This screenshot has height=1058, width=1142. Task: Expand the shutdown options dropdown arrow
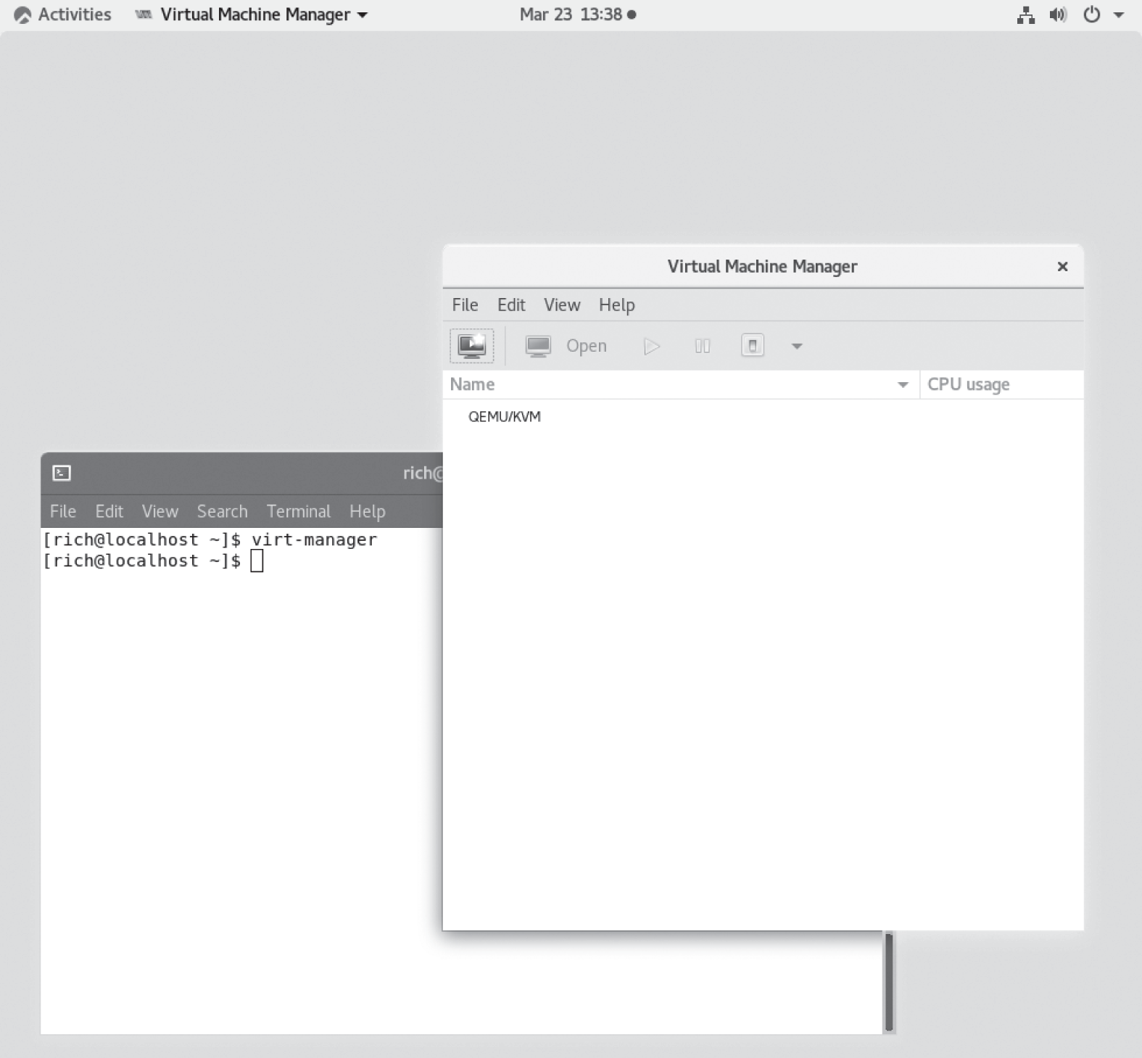point(797,347)
